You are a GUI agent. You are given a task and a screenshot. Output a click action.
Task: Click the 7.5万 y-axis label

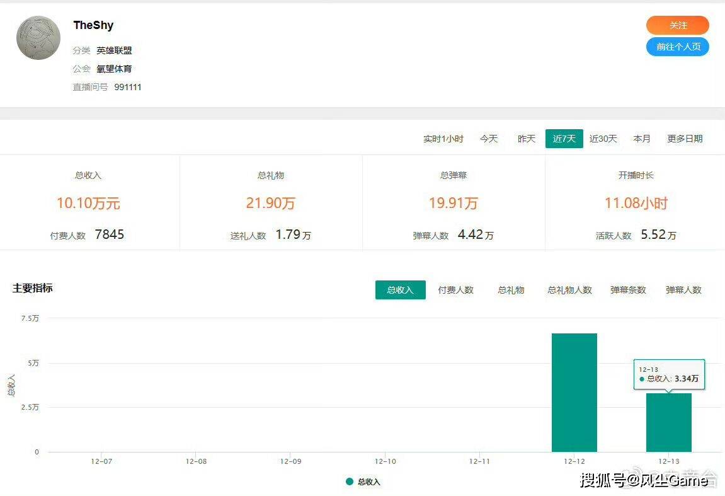(x=30, y=318)
